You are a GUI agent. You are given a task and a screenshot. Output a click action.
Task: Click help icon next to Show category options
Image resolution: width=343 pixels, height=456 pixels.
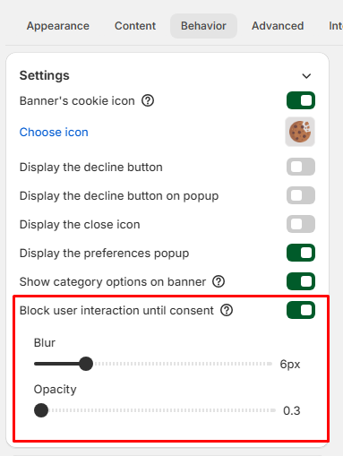point(219,281)
